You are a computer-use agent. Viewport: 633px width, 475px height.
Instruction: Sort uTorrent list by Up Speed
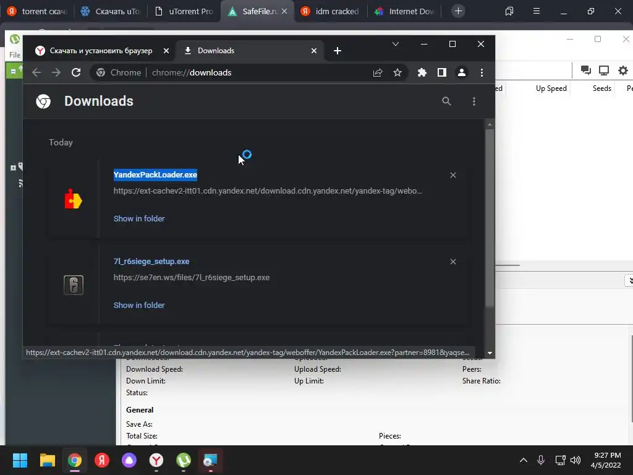point(551,88)
